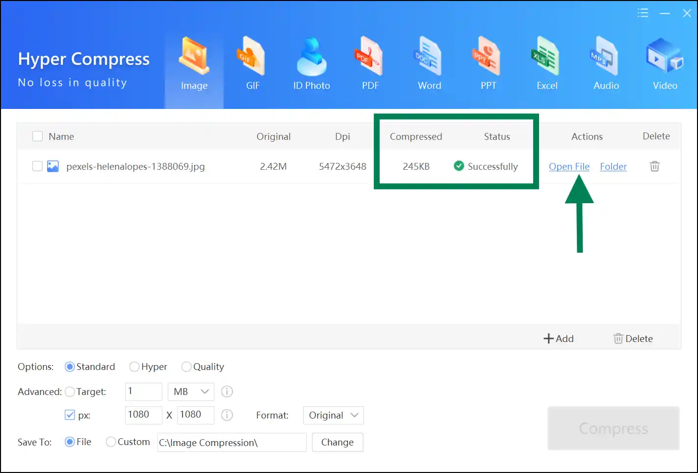The image size is (698, 473).
Task: Click the save path field
Action: coord(232,442)
